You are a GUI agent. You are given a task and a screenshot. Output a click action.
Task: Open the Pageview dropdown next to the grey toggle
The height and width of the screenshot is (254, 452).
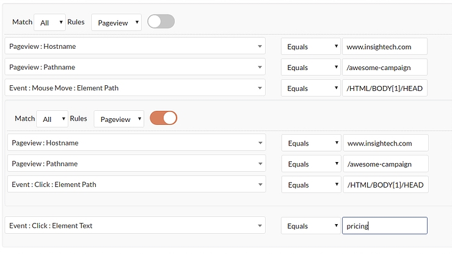pos(117,23)
